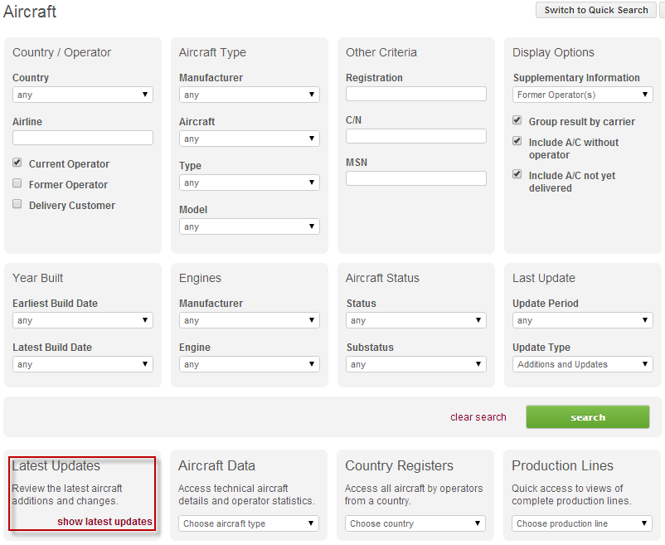The image size is (665, 545).
Task: Open the Country dropdown
Action: point(83,95)
